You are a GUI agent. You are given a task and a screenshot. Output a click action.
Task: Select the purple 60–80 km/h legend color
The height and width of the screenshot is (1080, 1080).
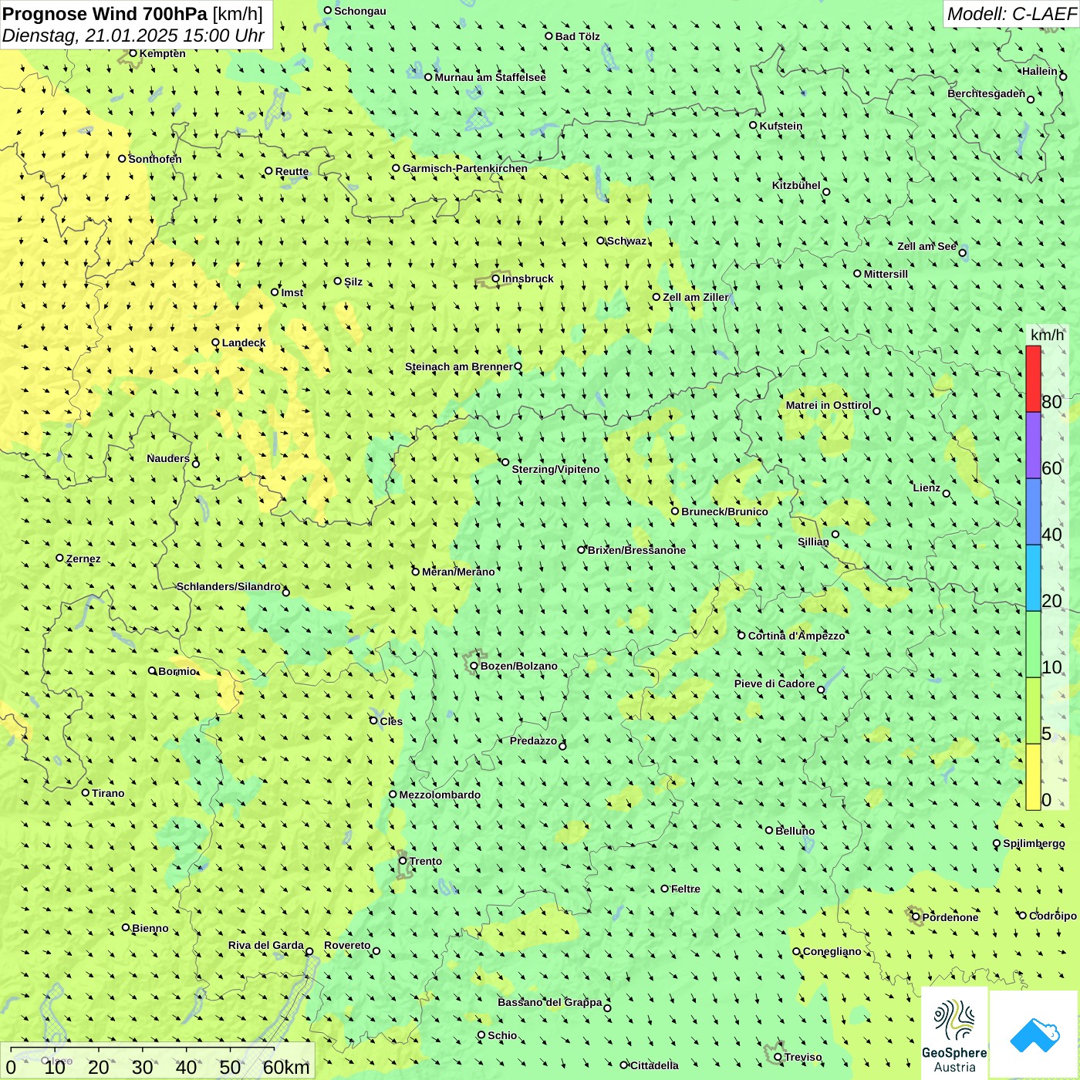(x=1033, y=445)
